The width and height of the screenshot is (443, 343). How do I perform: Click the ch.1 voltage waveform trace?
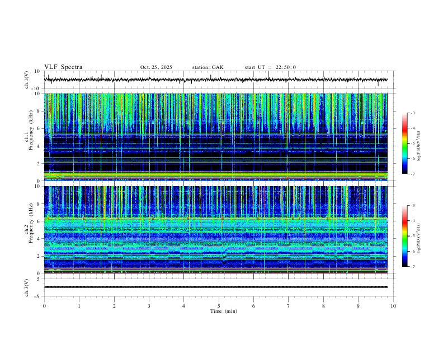pyautogui.click(x=215, y=80)
